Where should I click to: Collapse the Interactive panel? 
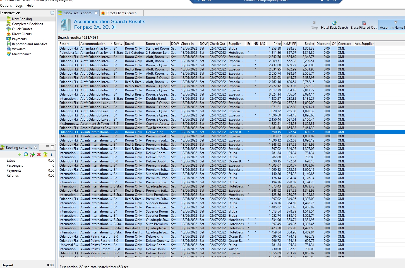click(x=52, y=13)
